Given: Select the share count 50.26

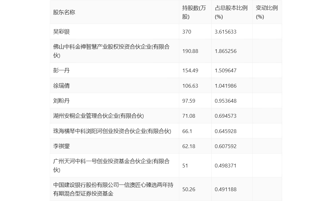Looking at the screenshot, I should (189, 189).
